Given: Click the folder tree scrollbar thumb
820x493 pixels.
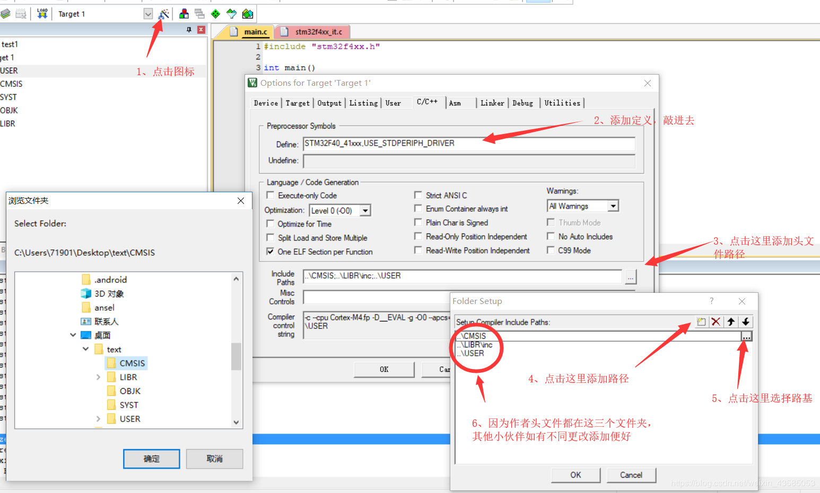Looking at the screenshot, I should [x=236, y=356].
